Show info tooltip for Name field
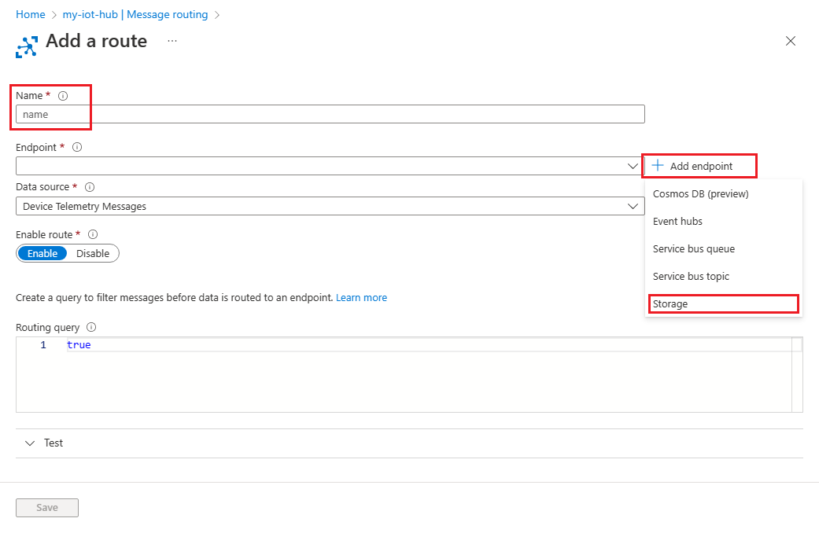The image size is (819, 533). pos(63,96)
